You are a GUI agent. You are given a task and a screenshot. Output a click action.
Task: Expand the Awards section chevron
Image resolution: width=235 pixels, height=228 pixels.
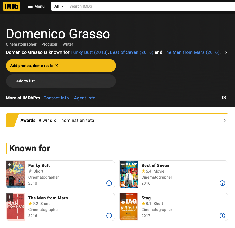(224, 120)
